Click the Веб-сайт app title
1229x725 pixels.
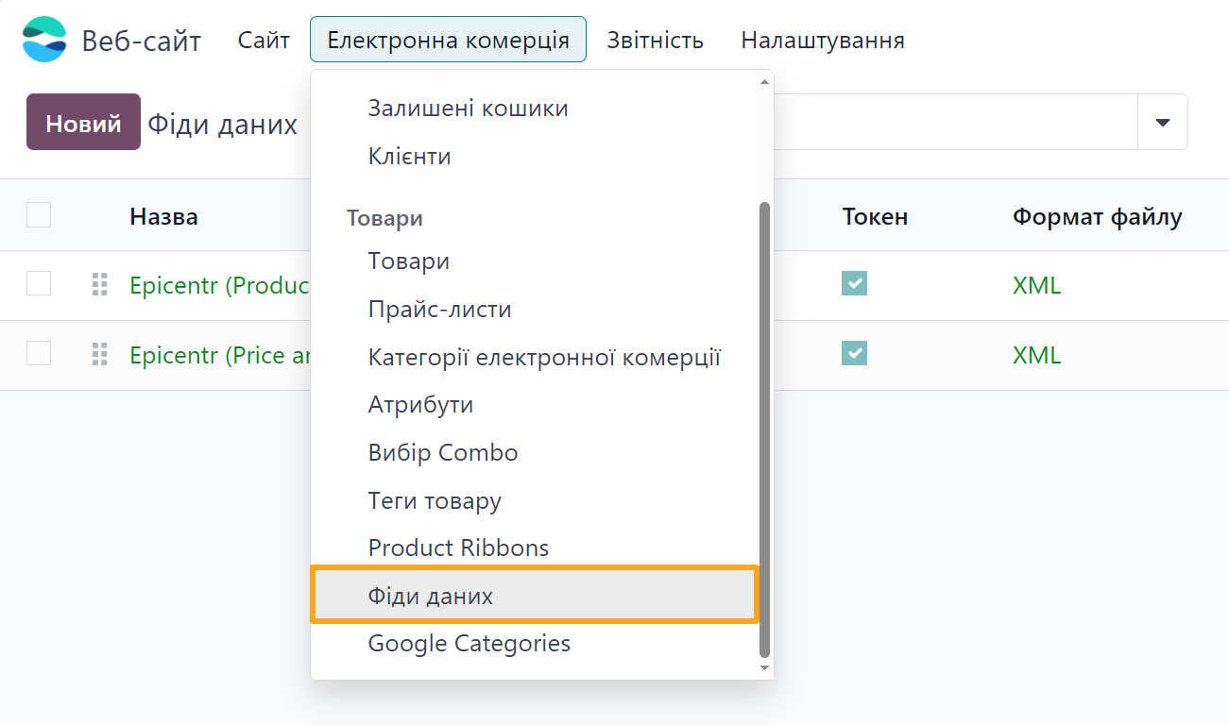142,41
